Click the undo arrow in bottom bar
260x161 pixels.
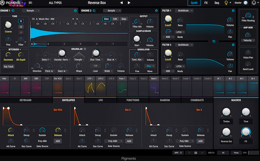tap(189, 153)
